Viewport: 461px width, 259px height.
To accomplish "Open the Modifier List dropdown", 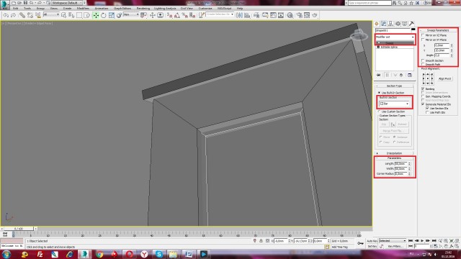I will [x=395, y=37].
